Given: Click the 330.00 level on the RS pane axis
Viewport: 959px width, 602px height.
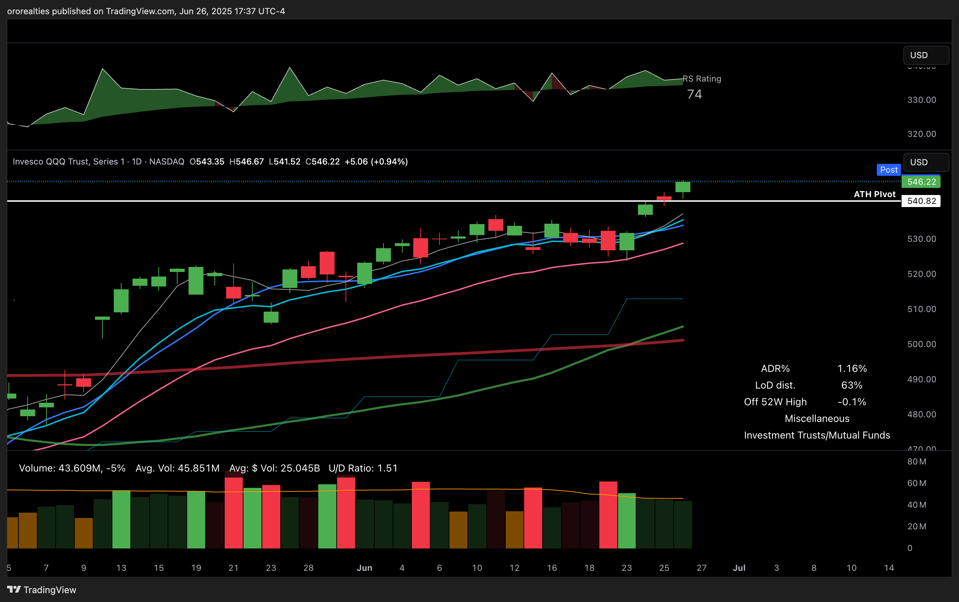Looking at the screenshot, I should pos(921,100).
